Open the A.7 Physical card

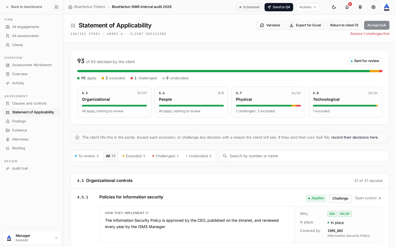click(268, 102)
